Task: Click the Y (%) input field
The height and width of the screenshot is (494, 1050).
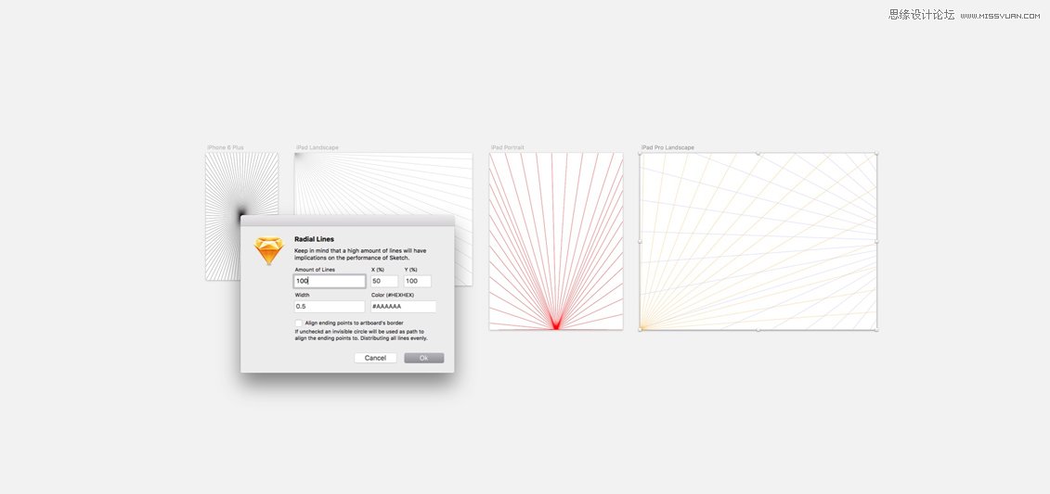Action: [417, 282]
